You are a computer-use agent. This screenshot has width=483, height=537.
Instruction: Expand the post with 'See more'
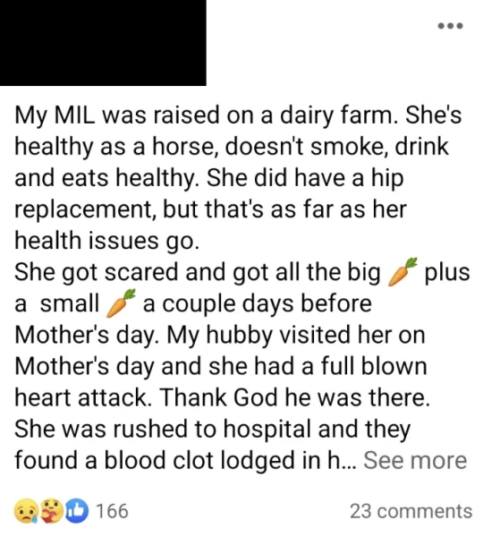415,460
